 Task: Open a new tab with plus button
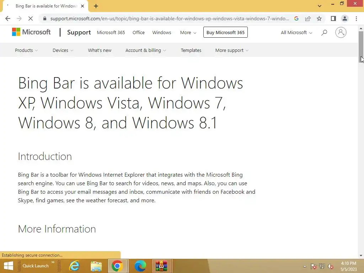pos(96,6)
